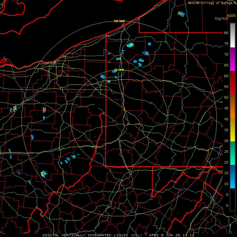Select the legend value 45
This screenshot has height=237, width=237.
[226, 108]
